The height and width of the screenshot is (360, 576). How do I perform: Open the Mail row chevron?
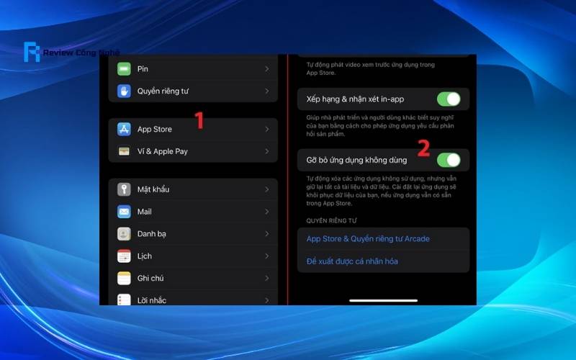(x=267, y=212)
